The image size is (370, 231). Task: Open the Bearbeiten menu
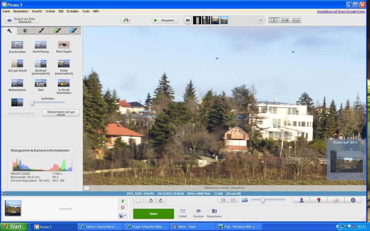click(x=21, y=11)
